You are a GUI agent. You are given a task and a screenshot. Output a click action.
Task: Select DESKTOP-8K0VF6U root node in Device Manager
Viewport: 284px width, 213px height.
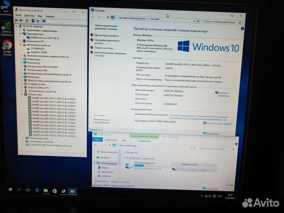[x=32, y=26]
